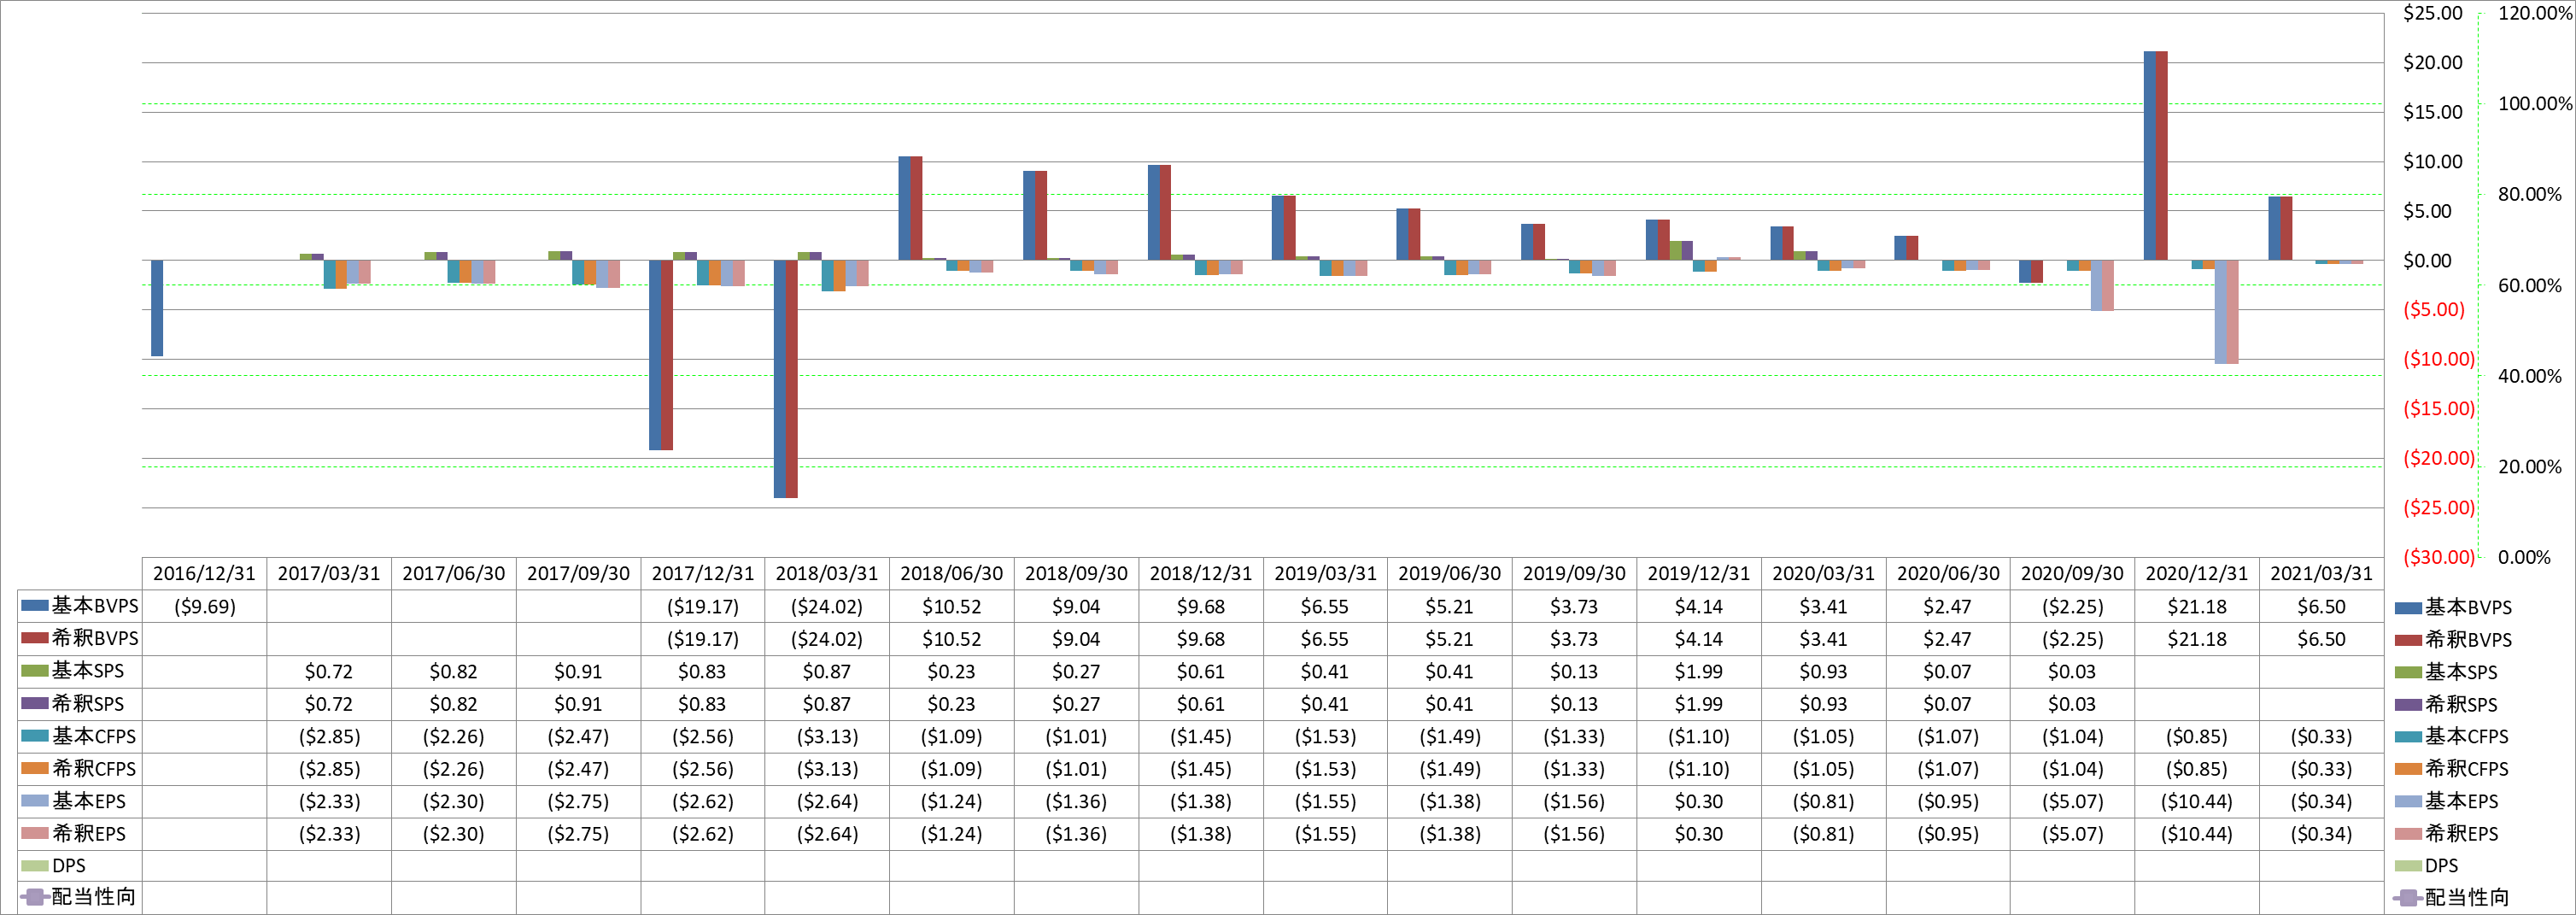
Task: Click the orange 希釈CFPS swatch in the right legend
Action: click(2408, 768)
